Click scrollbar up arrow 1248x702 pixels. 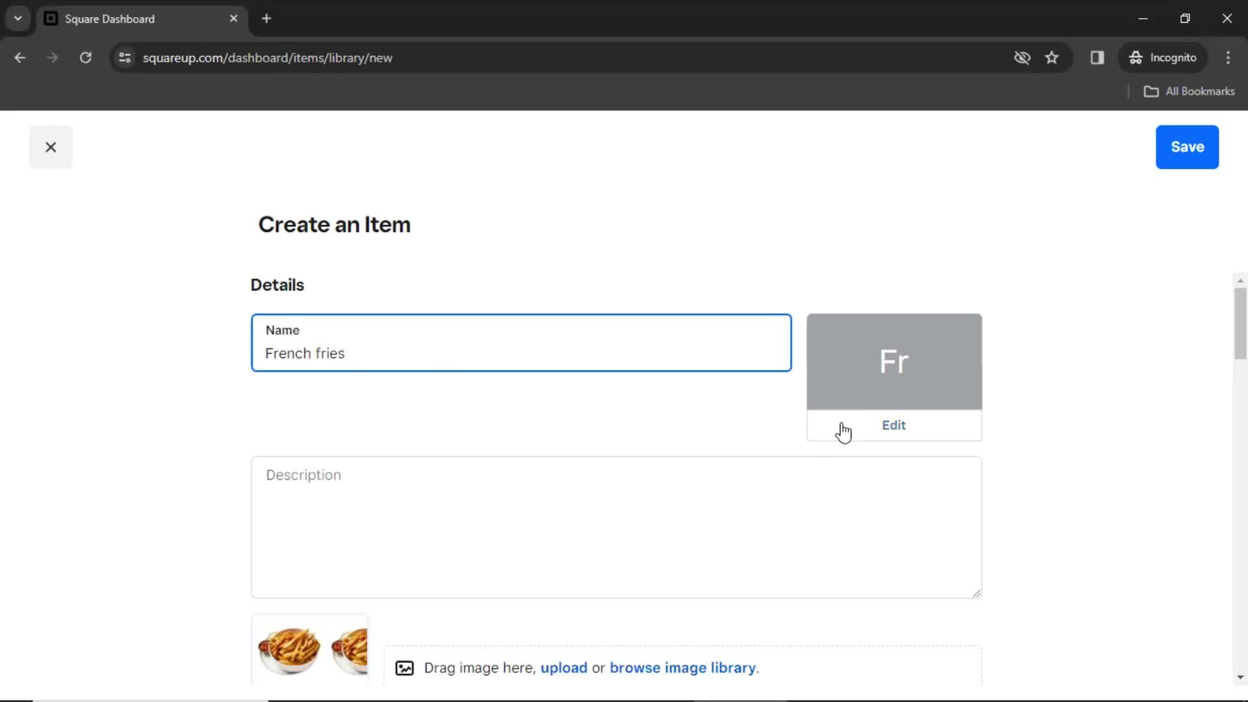1240,281
